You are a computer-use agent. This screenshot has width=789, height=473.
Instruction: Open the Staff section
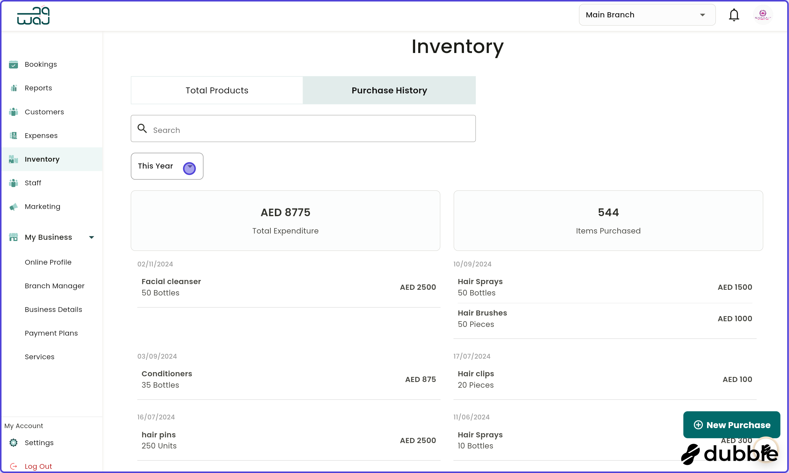33,183
